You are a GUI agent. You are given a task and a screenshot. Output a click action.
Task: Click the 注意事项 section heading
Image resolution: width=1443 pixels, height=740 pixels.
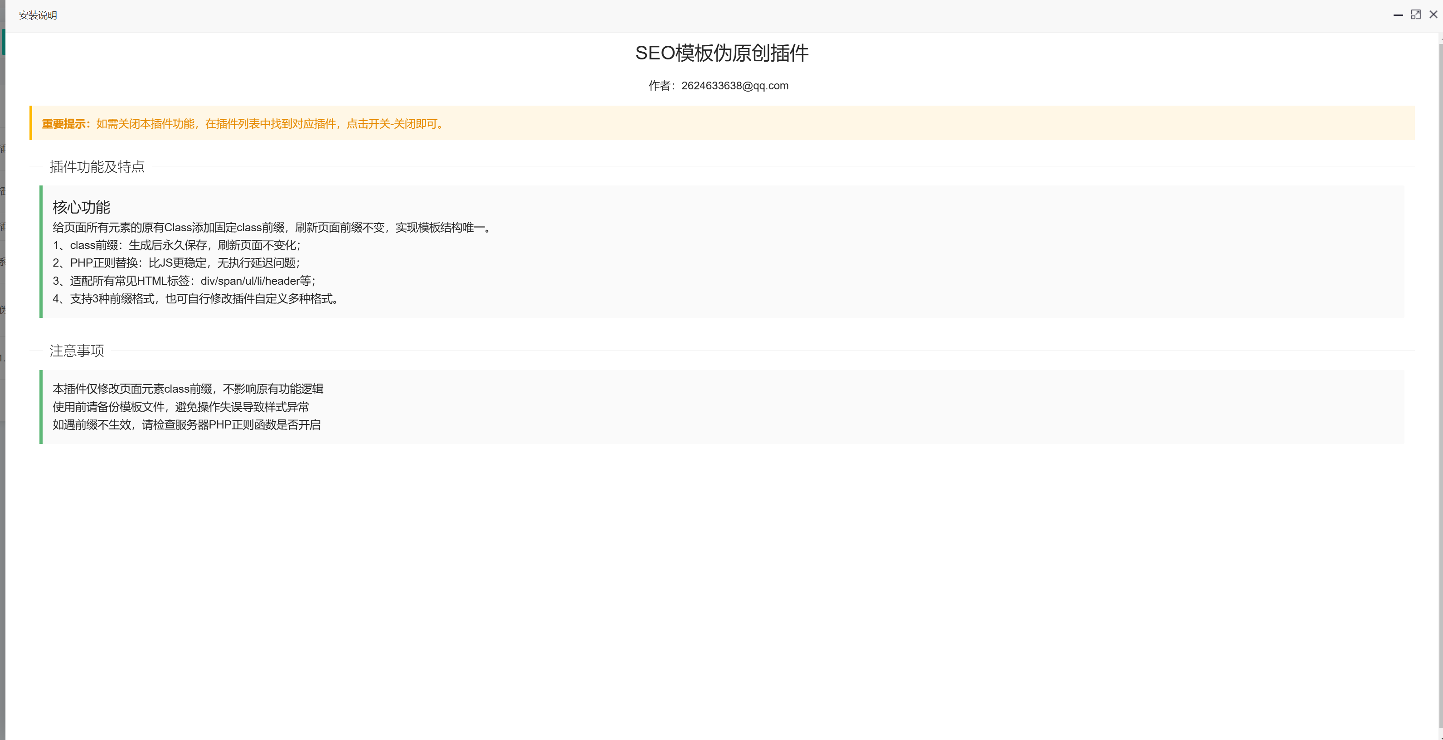tap(77, 351)
